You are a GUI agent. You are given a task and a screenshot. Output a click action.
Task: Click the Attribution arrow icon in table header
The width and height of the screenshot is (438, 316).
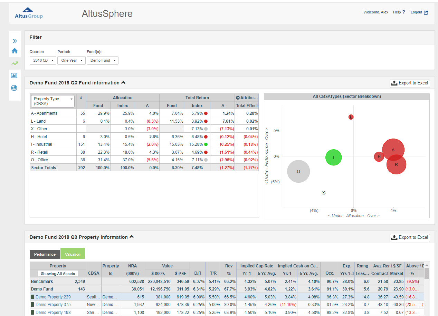[x=238, y=98]
